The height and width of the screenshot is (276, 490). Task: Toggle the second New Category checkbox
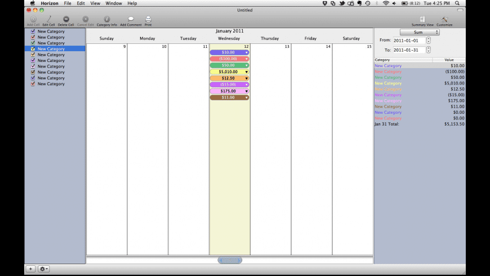(x=33, y=37)
